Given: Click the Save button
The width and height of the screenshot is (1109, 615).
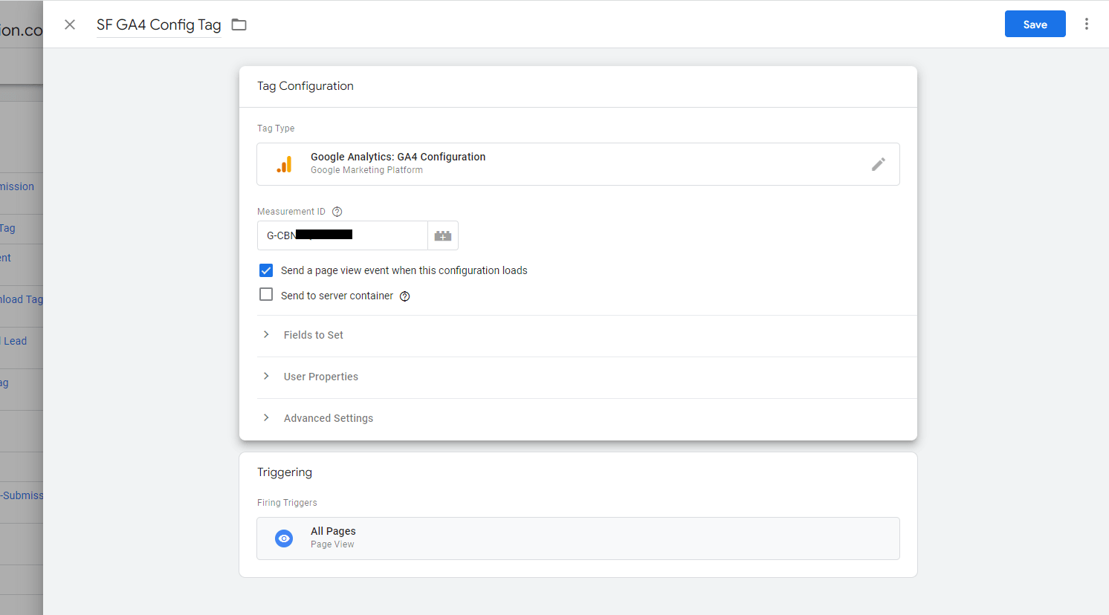Looking at the screenshot, I should (1035, 25).
